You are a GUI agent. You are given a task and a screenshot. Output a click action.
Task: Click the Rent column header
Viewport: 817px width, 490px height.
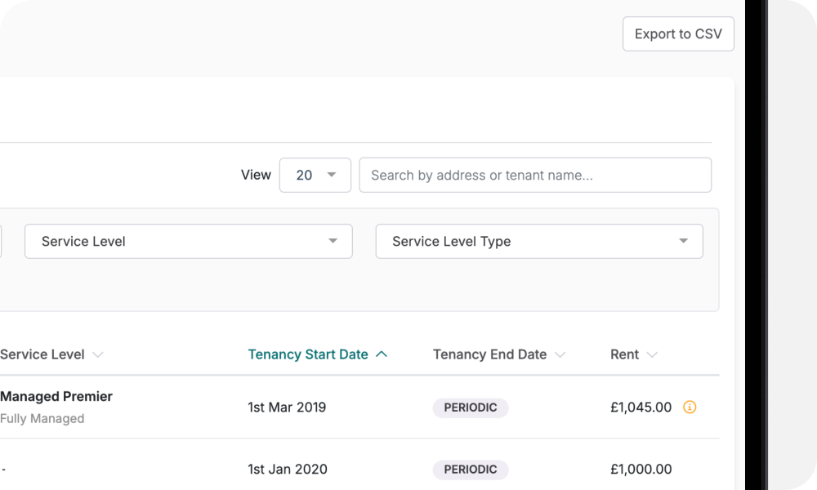click(625, 354)
